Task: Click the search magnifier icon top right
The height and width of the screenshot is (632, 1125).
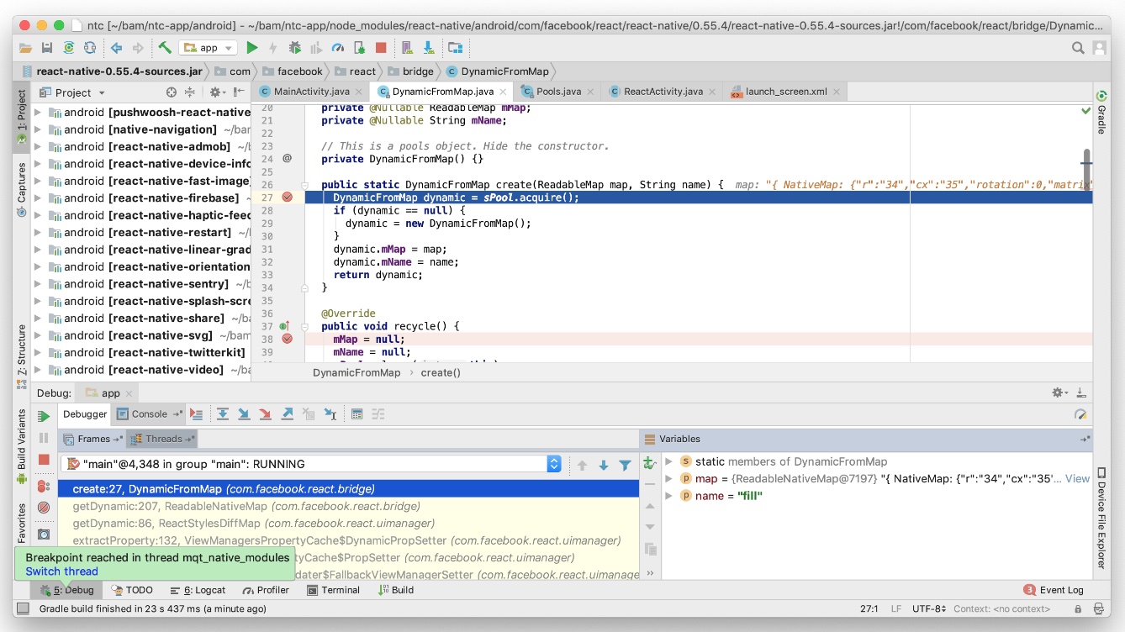Action: pos(1078,48)
